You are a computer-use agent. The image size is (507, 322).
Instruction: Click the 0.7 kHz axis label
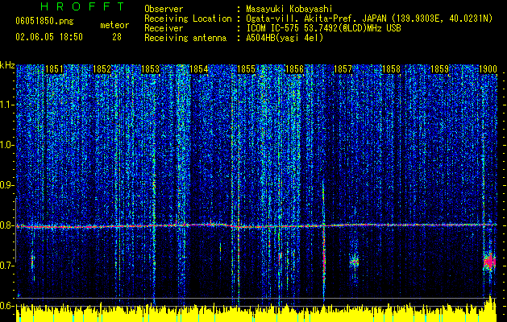click(7, 266)
